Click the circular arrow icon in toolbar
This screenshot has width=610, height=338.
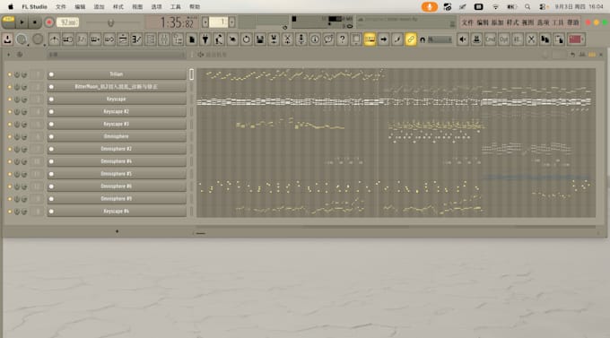[x=247, y=39]
